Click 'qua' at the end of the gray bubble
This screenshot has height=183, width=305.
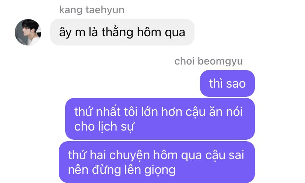(x=175, y=33)
